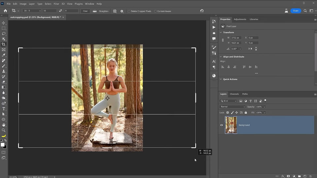
Task: Open the layer Kind filter dropdown
Action: click(x=228, y=101)
